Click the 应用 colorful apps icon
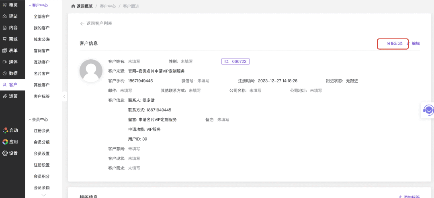This screenshot has height=198, width=434. point(5,142)
